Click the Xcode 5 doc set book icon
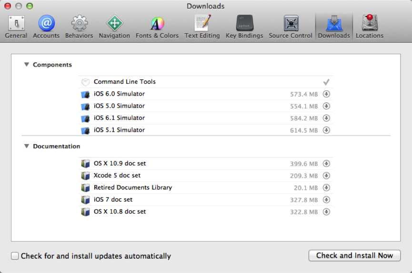Screen dimensions: 412x273 point(85,175)
